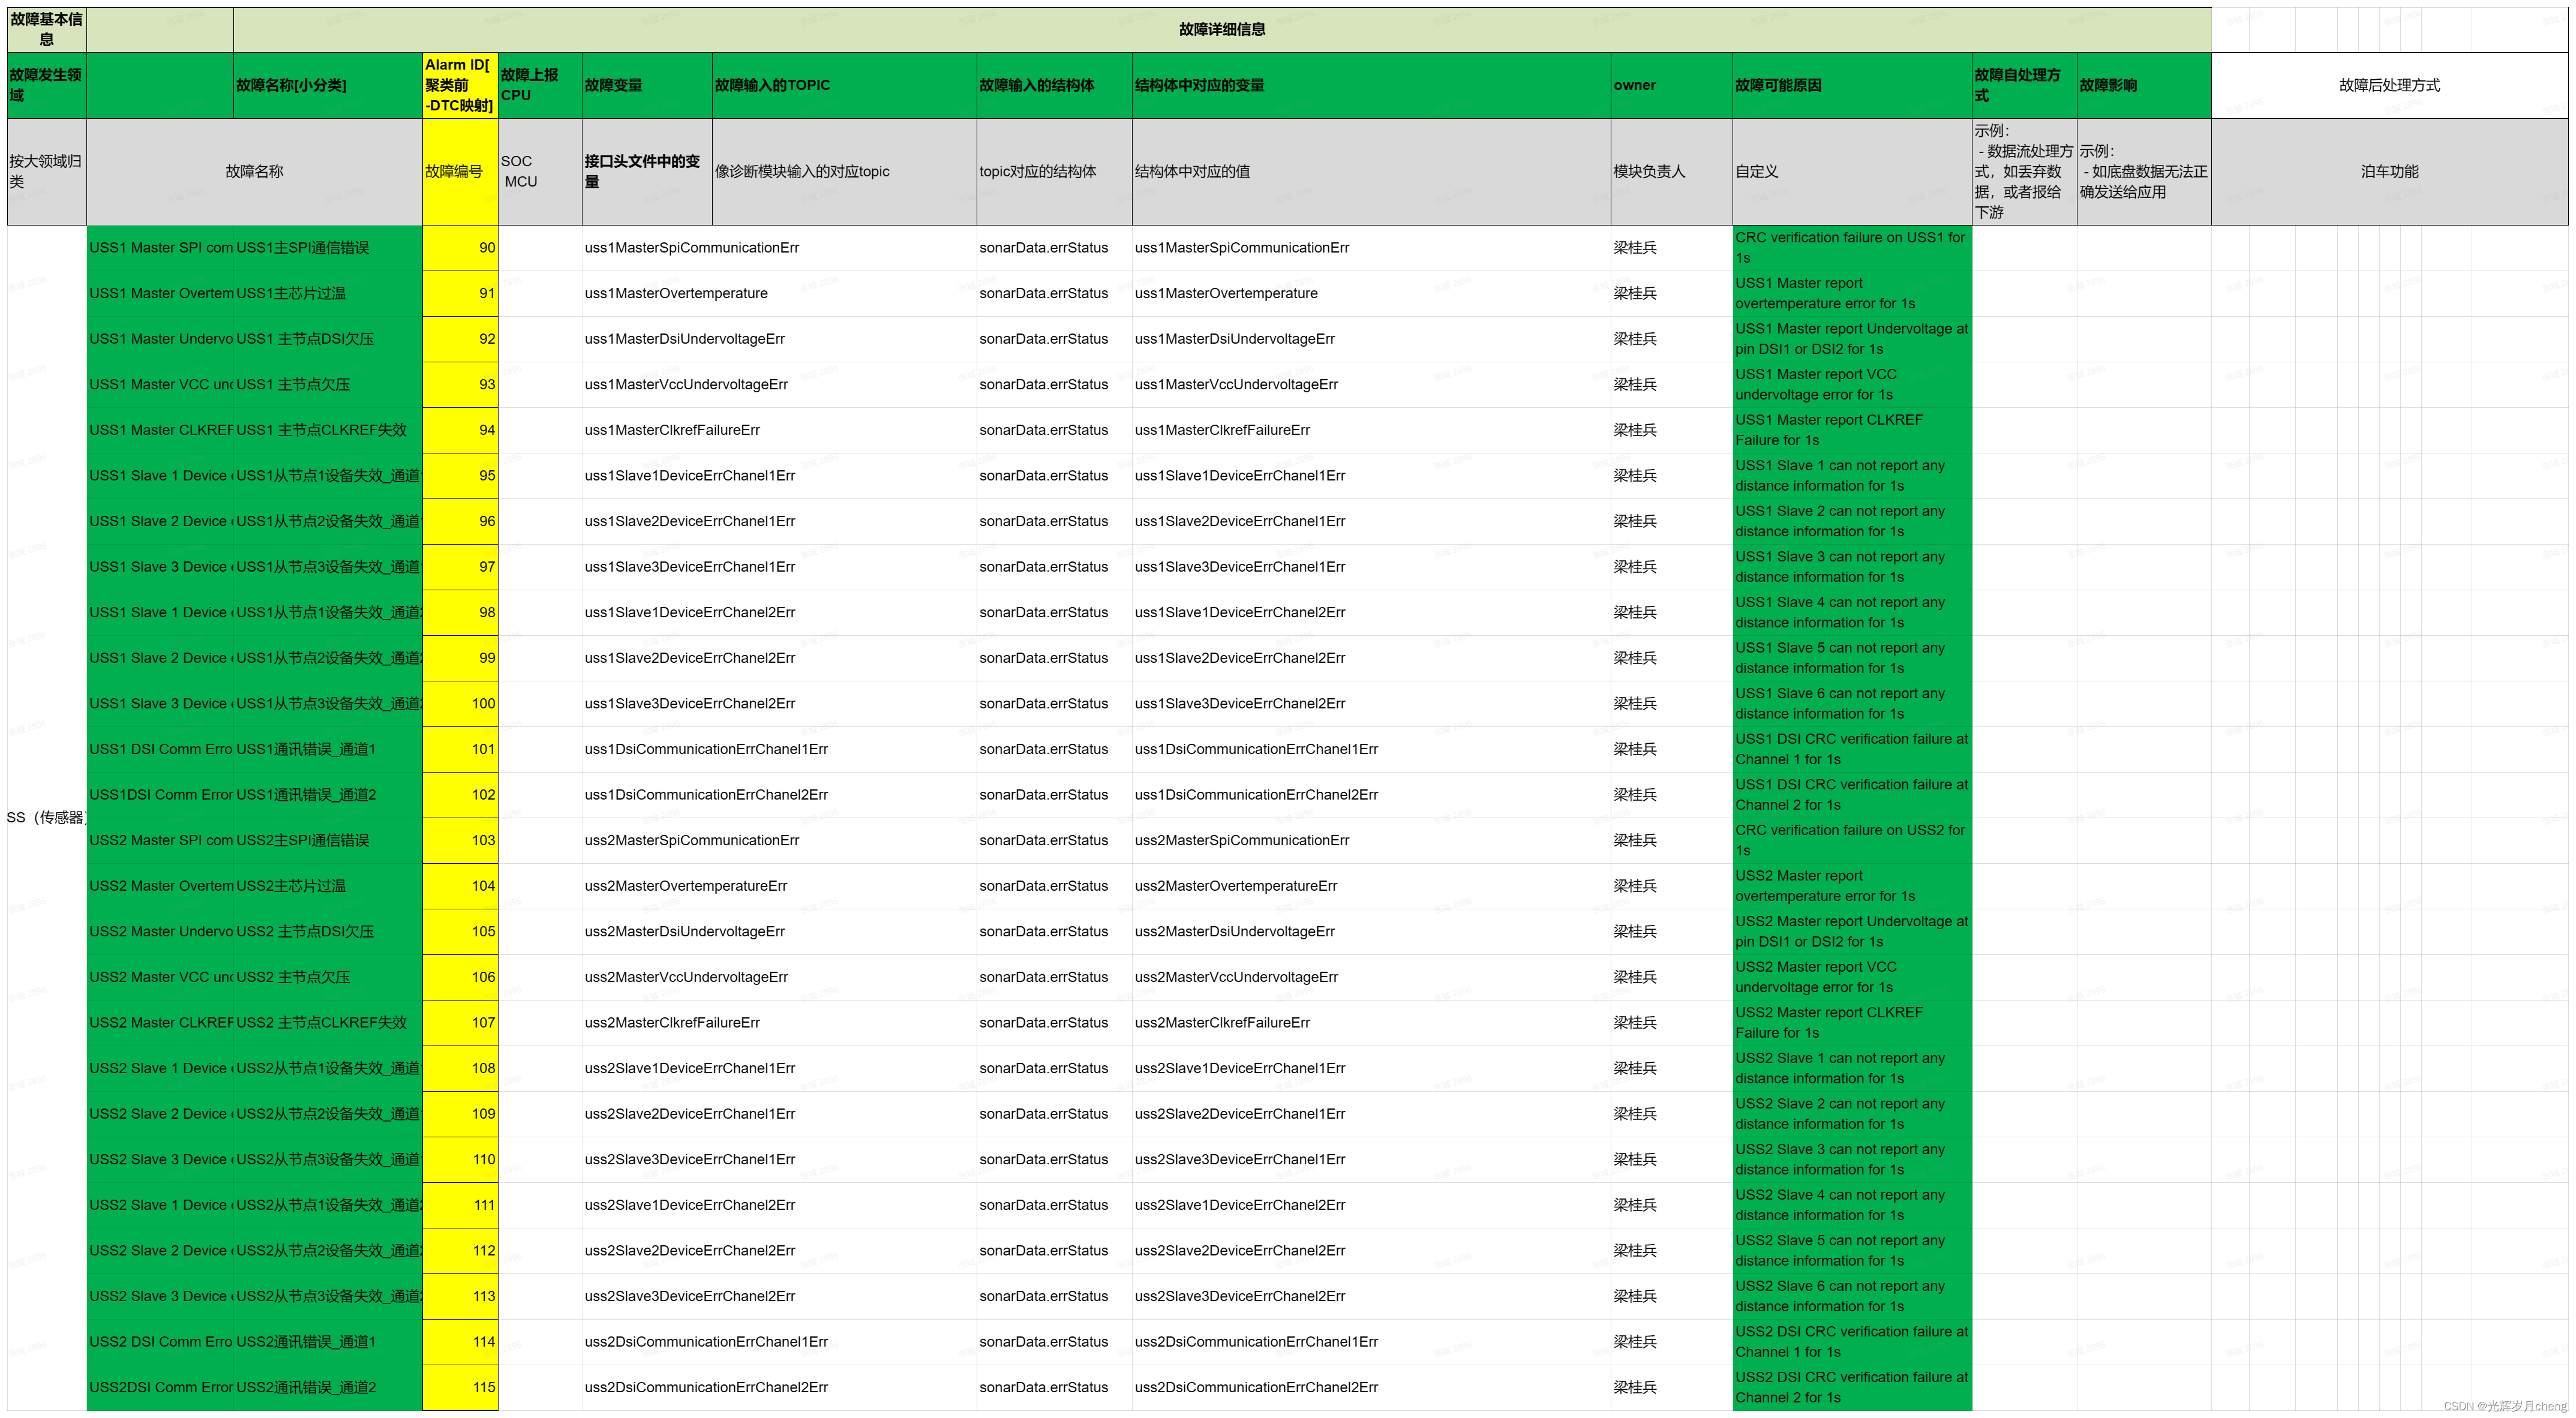Click Alarm ID cell 115
Viewport: 2576px width, 1418px height.
tap(460, 1388)
